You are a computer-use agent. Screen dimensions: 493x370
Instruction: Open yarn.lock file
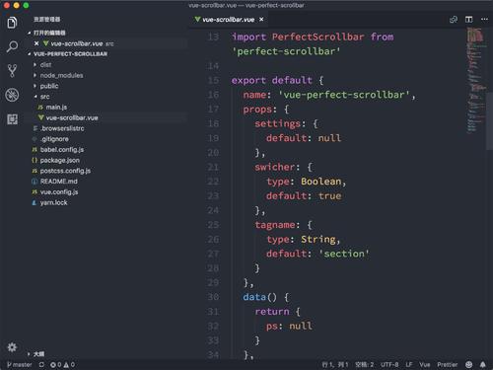pos(53,202)
